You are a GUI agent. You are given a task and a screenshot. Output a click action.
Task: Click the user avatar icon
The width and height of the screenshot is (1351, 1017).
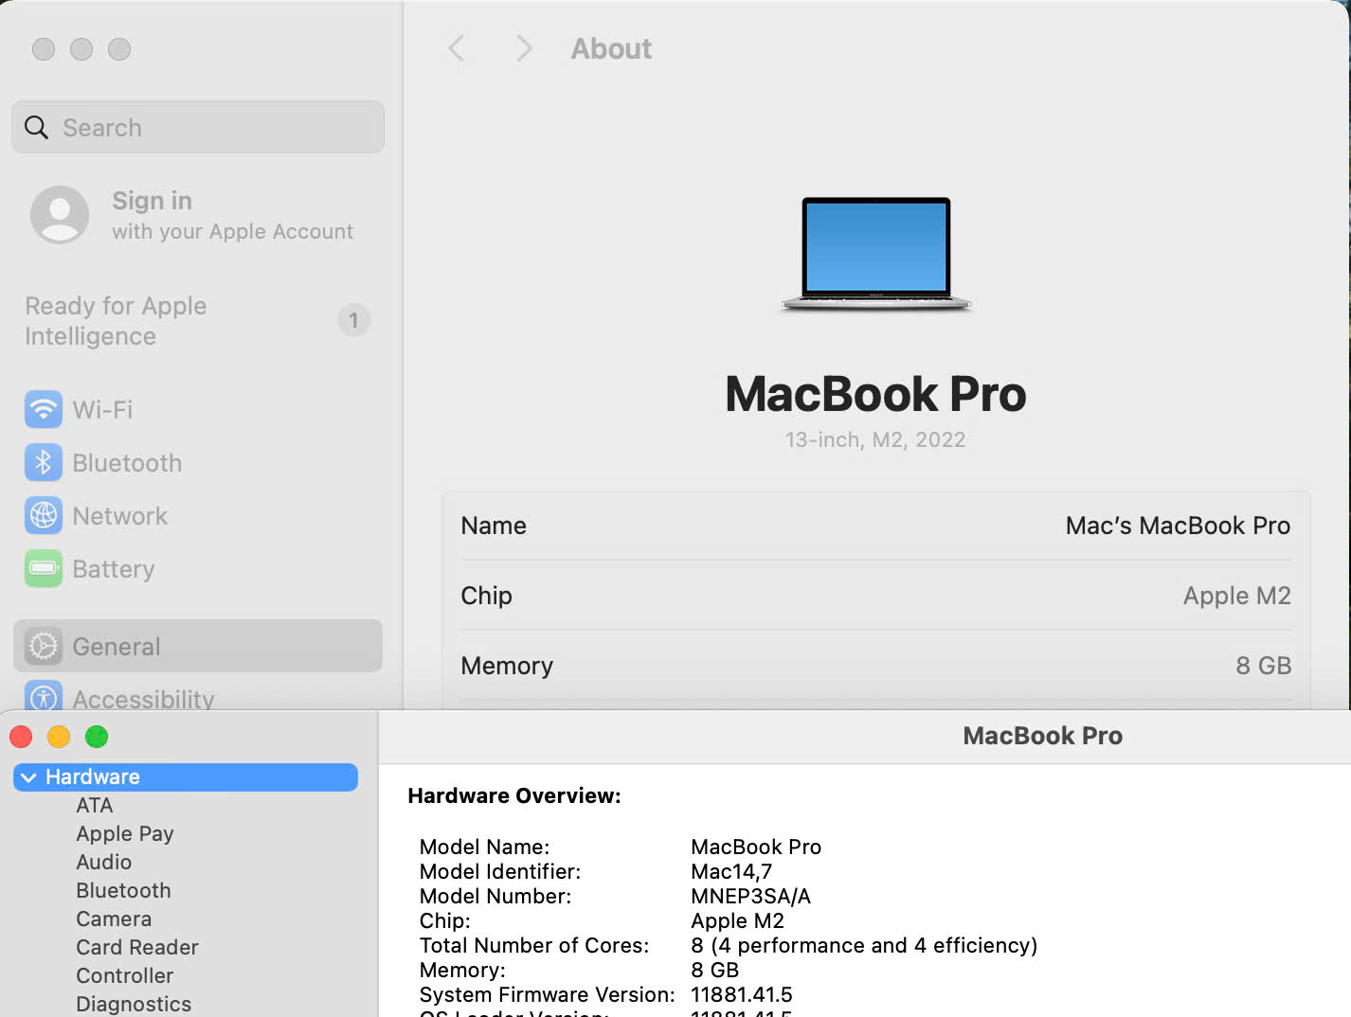pyautogui.click(x=60, y=215)
